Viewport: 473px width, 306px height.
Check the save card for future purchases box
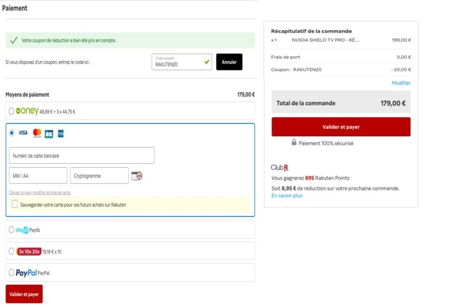point(15,204)
